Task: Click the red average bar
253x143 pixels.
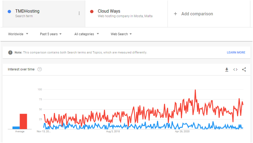Action: tap(24, 121)
